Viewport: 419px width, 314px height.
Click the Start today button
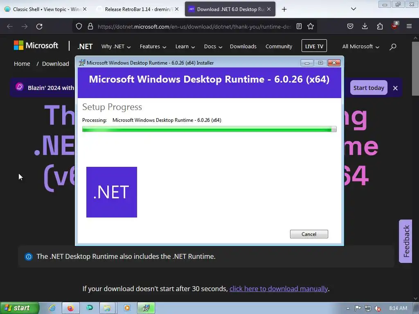(x=369, y=88)
